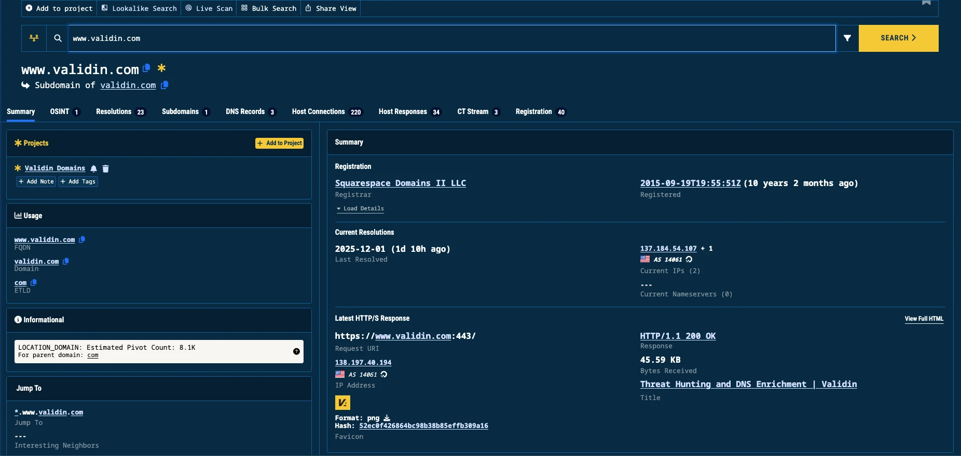Click View Full HTML
Image resolution: width=961 pixels, height=456 pixels.
(924, 319)
